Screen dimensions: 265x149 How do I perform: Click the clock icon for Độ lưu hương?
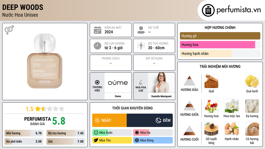click(98, 46)
